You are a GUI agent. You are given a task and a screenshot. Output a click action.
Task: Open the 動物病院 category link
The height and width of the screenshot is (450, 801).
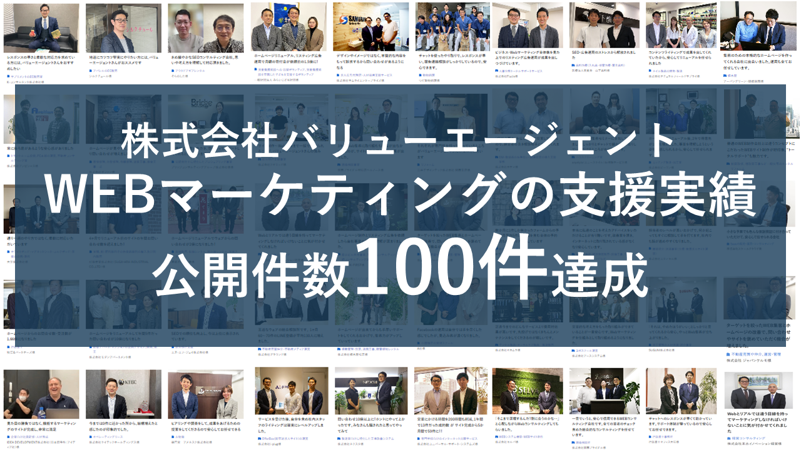(x=429, y=74)
